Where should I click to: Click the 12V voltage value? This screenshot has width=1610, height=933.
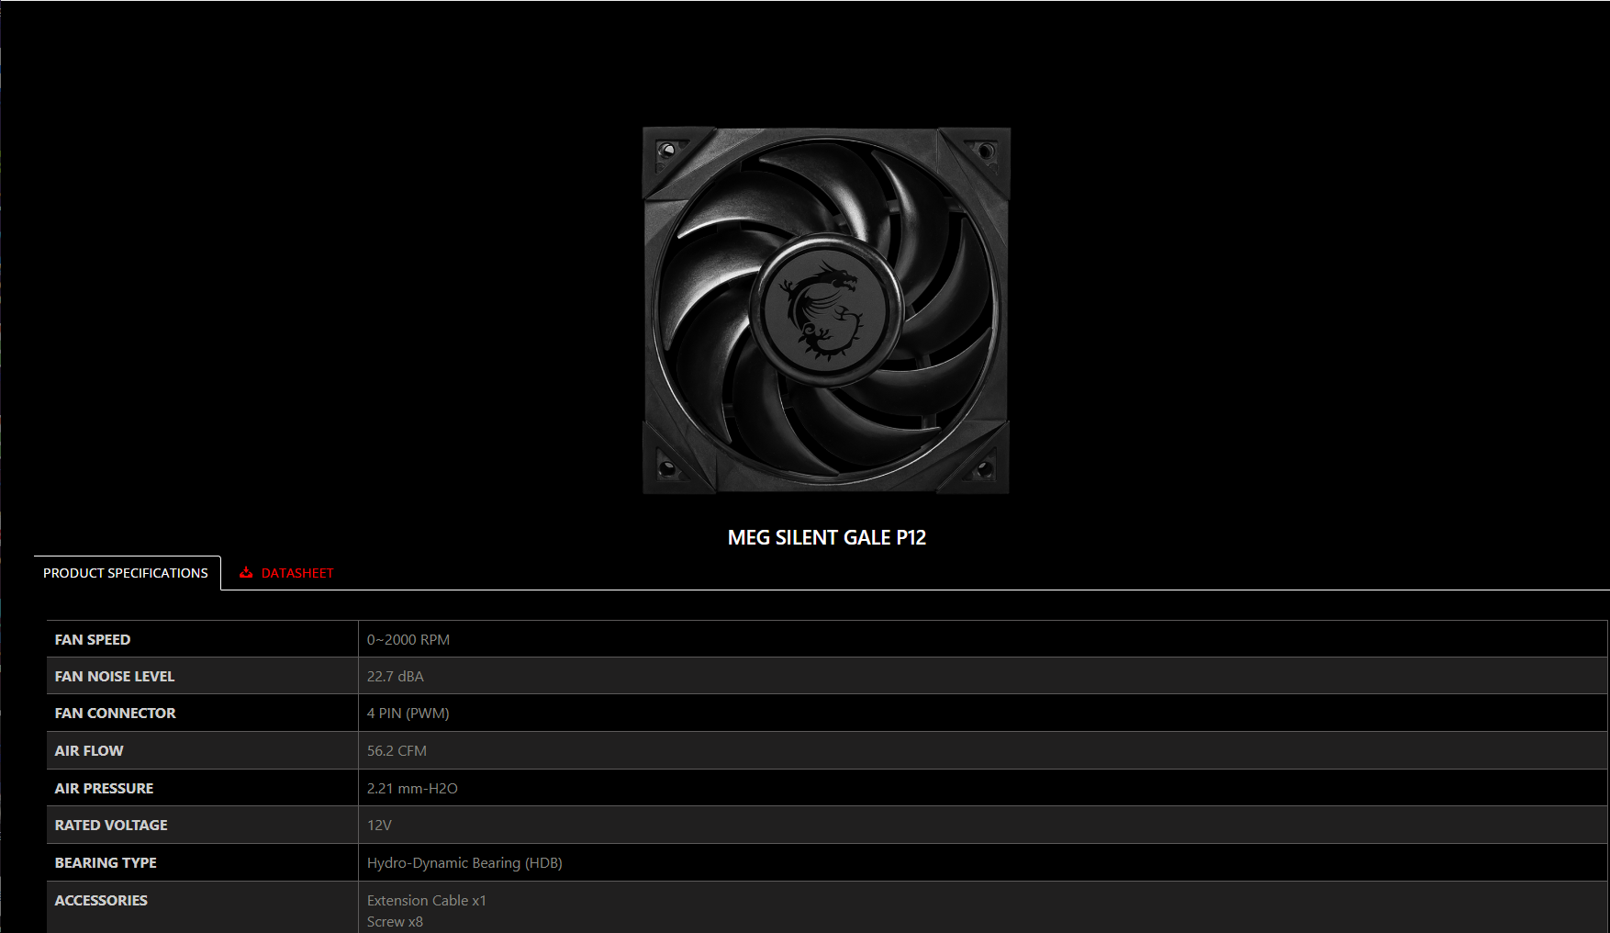[379, 826]
